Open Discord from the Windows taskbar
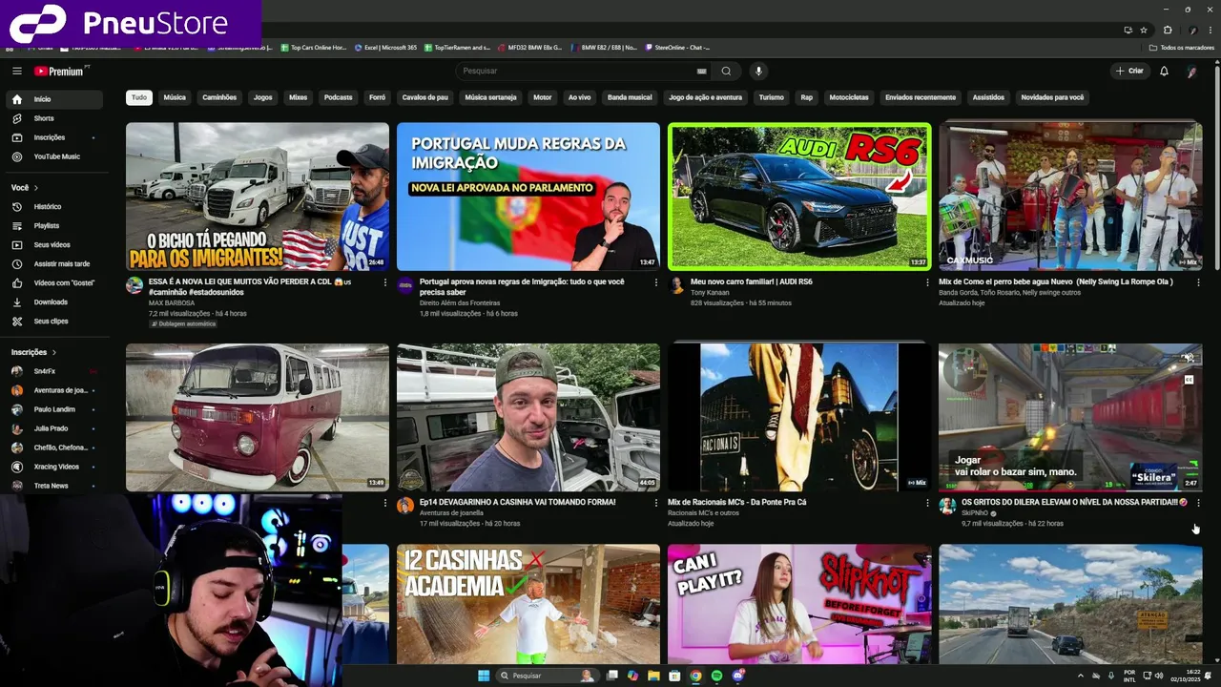This screenshot has width=1221, height=687. point(737,676)
